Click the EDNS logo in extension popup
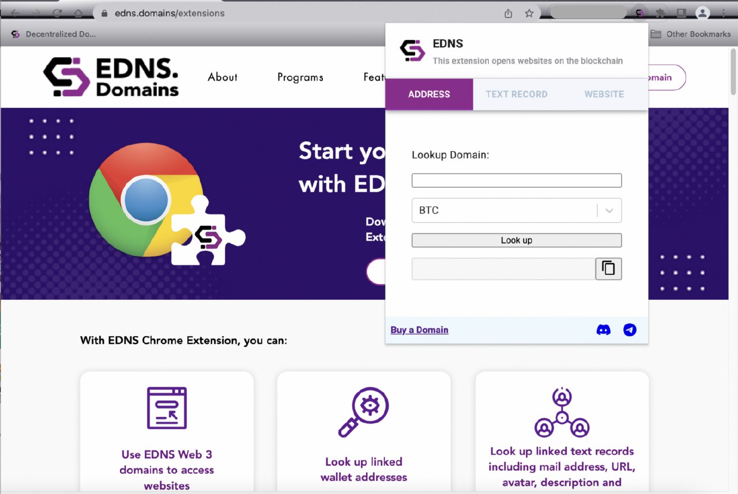The image size is (738, 494). coord(412,51)
